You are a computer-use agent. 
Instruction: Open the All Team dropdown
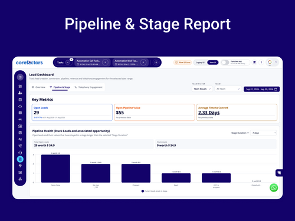pyautogui.click(x=228, y=89)
